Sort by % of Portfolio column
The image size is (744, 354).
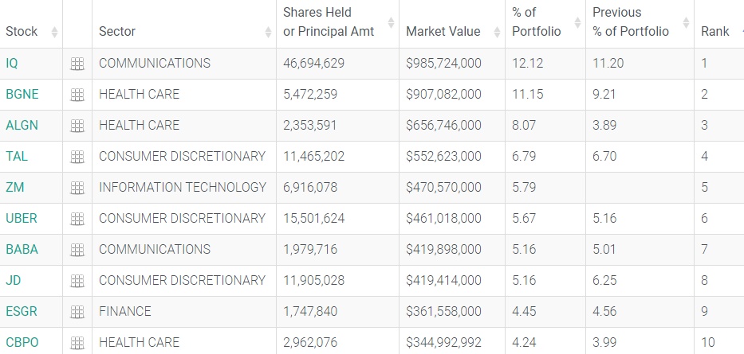(536, 22)
